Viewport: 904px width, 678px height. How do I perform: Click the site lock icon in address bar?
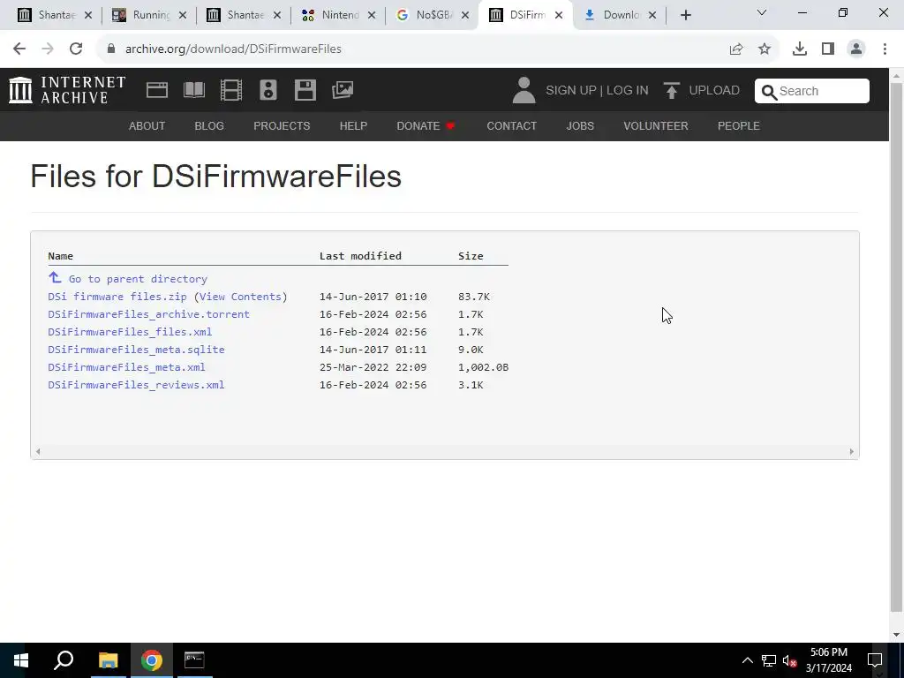click(x=110, y=49)
